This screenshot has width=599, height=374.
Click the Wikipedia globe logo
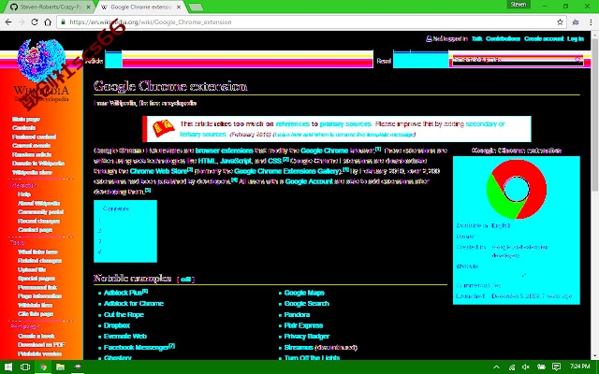coord(41,61)
